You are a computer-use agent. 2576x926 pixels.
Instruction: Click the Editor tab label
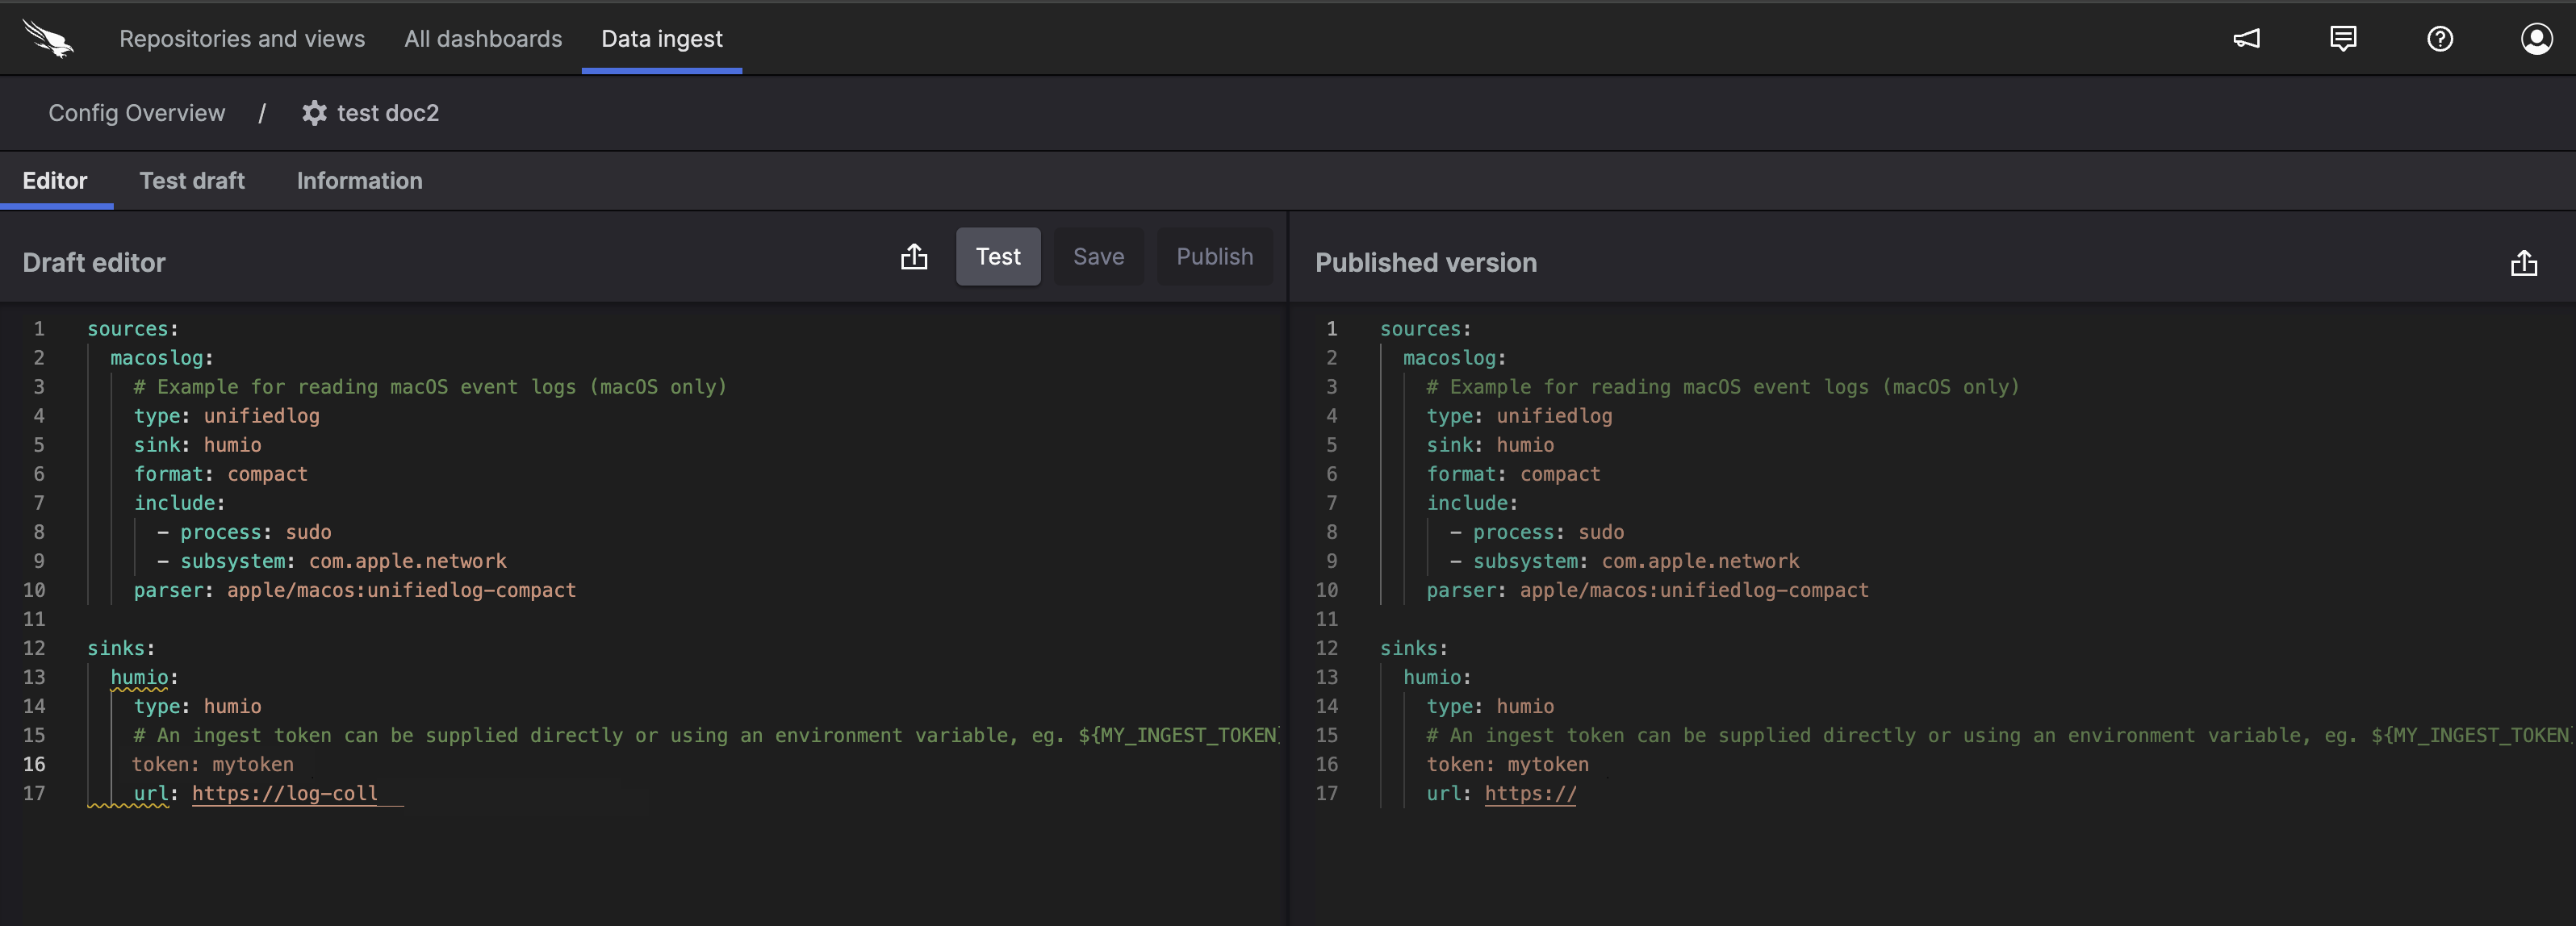point(55,180)
